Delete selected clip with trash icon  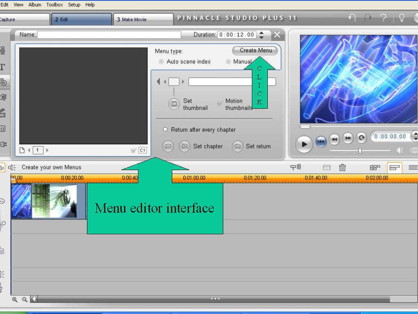coord(342,167)
